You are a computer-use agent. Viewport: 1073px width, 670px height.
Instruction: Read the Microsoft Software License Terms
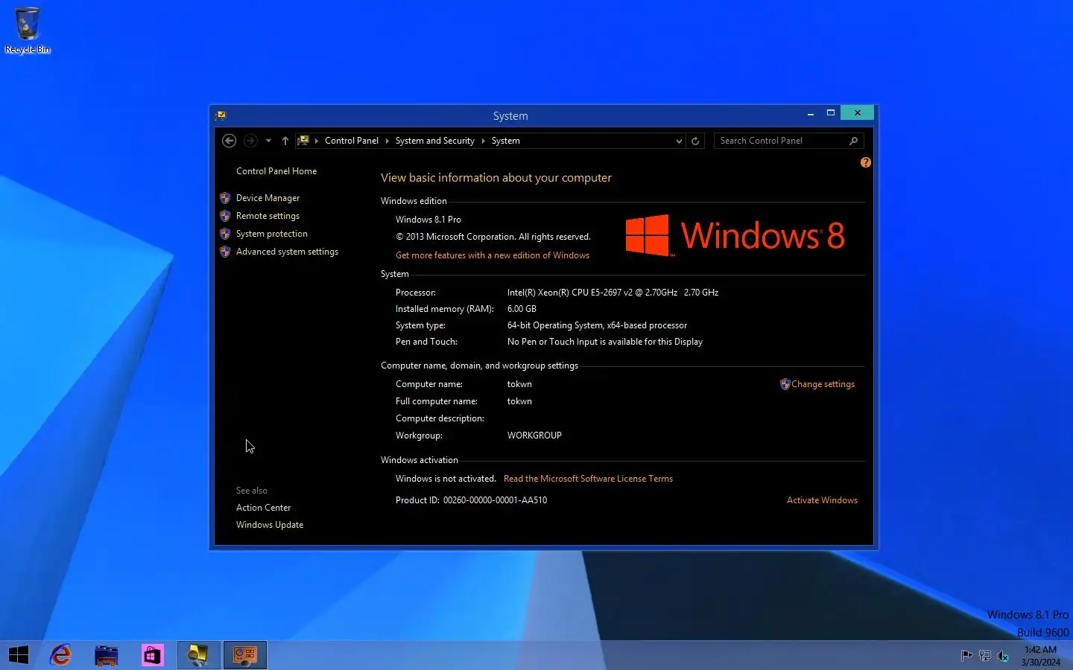588,479
